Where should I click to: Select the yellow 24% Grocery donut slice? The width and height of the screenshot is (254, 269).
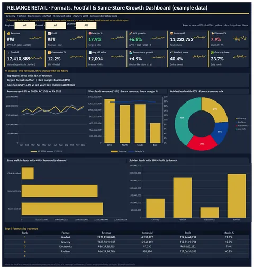point(215,109)
